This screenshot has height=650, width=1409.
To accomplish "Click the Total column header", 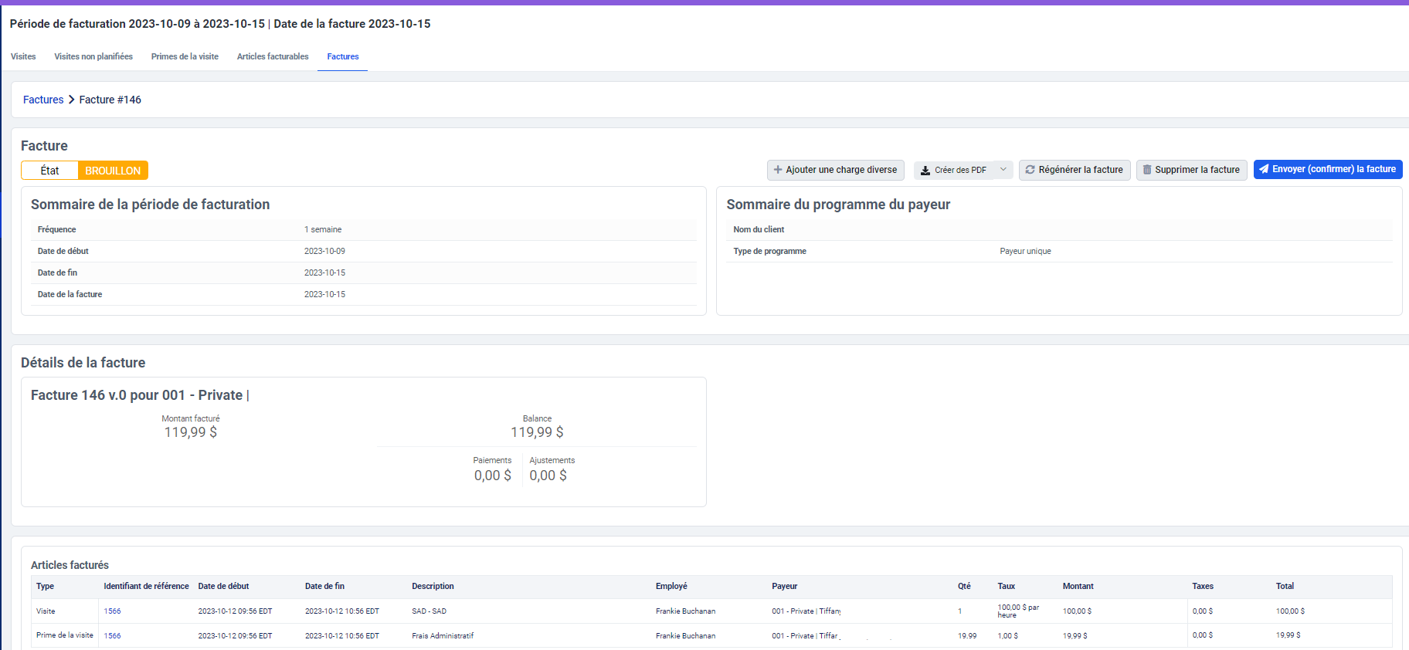I will tap(1285, 586).
